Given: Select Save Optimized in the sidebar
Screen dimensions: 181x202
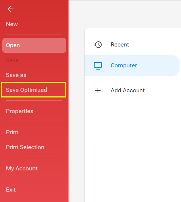Looking at the screenshot, I should coord(26,90).
